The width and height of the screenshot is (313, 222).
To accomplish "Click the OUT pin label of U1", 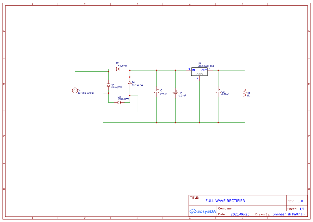I will tap(203, 70).
